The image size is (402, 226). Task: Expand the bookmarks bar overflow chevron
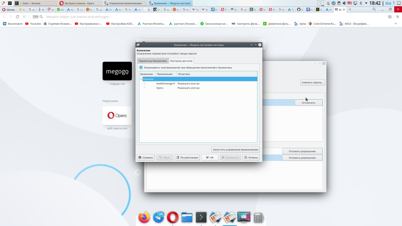(x=395, y=24)
